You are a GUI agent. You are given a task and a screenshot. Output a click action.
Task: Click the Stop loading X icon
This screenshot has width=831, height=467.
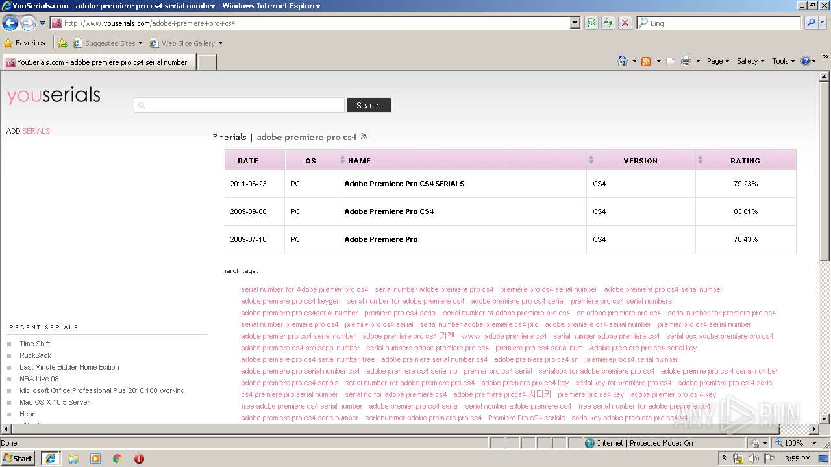coord(625,23)
